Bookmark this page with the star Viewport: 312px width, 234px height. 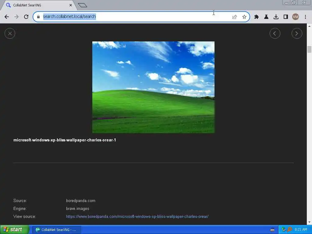(244, 17)
